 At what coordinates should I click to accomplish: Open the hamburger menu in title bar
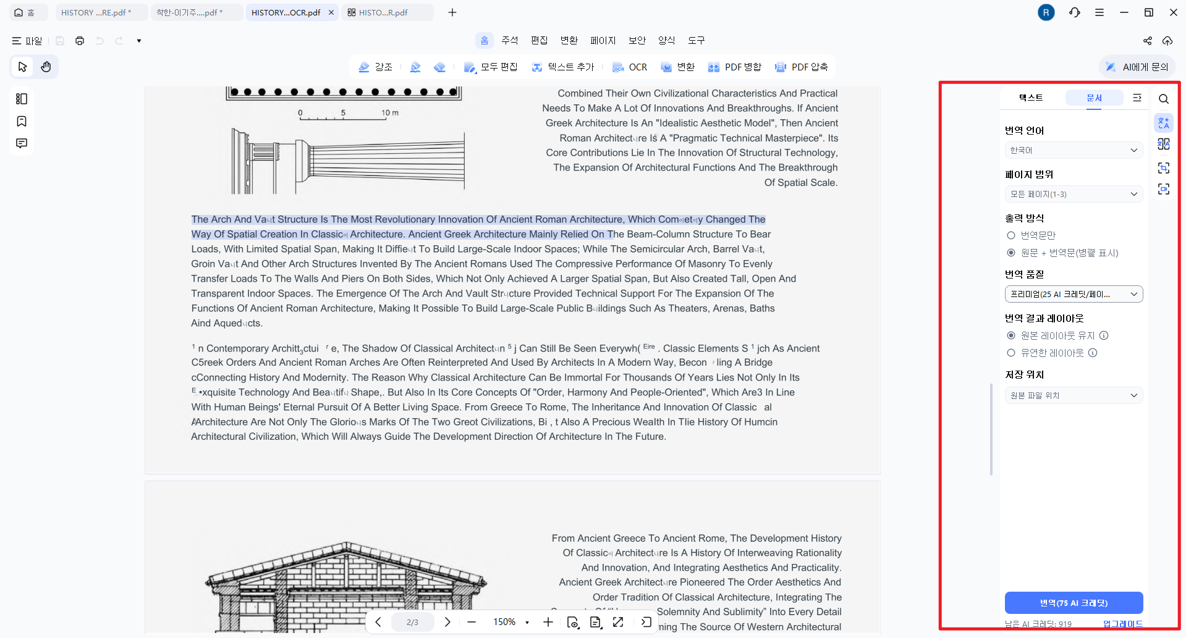click(1099, 12)
